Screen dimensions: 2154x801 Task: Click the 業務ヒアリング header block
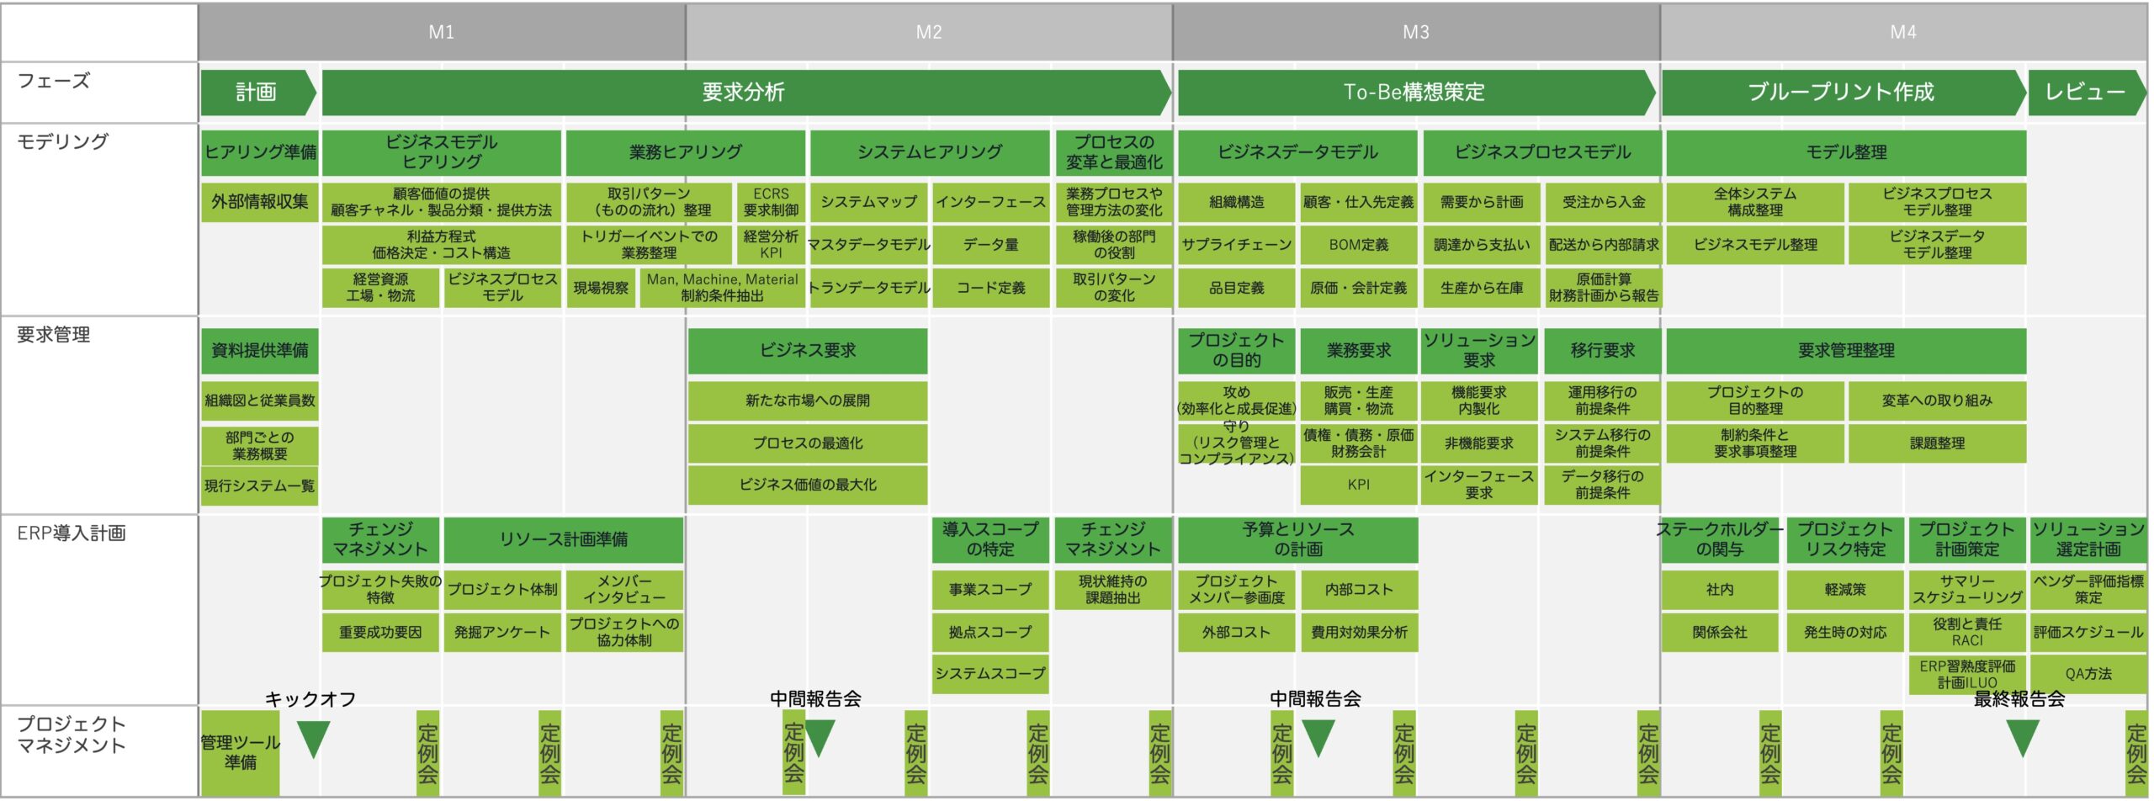tap(685, 152)
